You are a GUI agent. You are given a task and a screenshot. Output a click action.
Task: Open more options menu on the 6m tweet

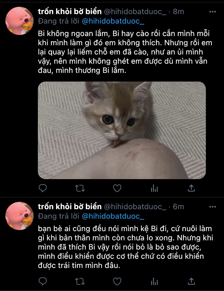tap(213, 207)
